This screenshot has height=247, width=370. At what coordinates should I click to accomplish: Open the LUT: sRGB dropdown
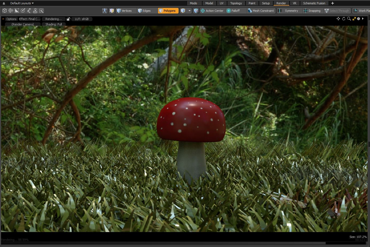[82, 19]
